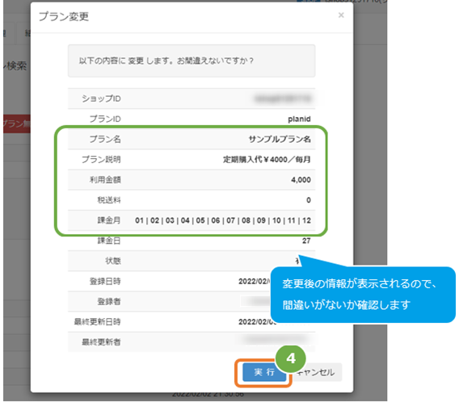This screenshot has width=459, height=406.
Task: Click the 利用金額 value 4,000
Action: point(301,180)
